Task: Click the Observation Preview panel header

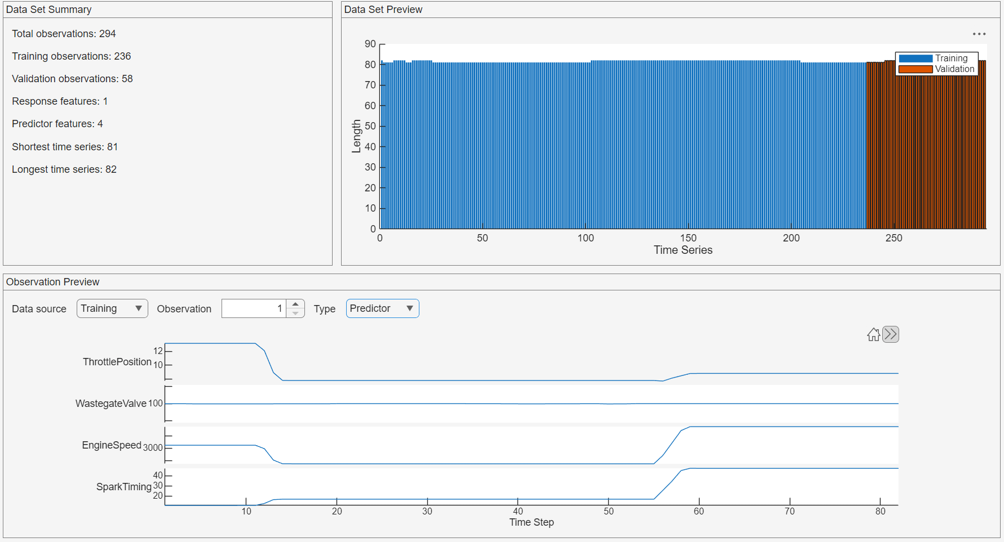Action: click(x=54, y=281)
